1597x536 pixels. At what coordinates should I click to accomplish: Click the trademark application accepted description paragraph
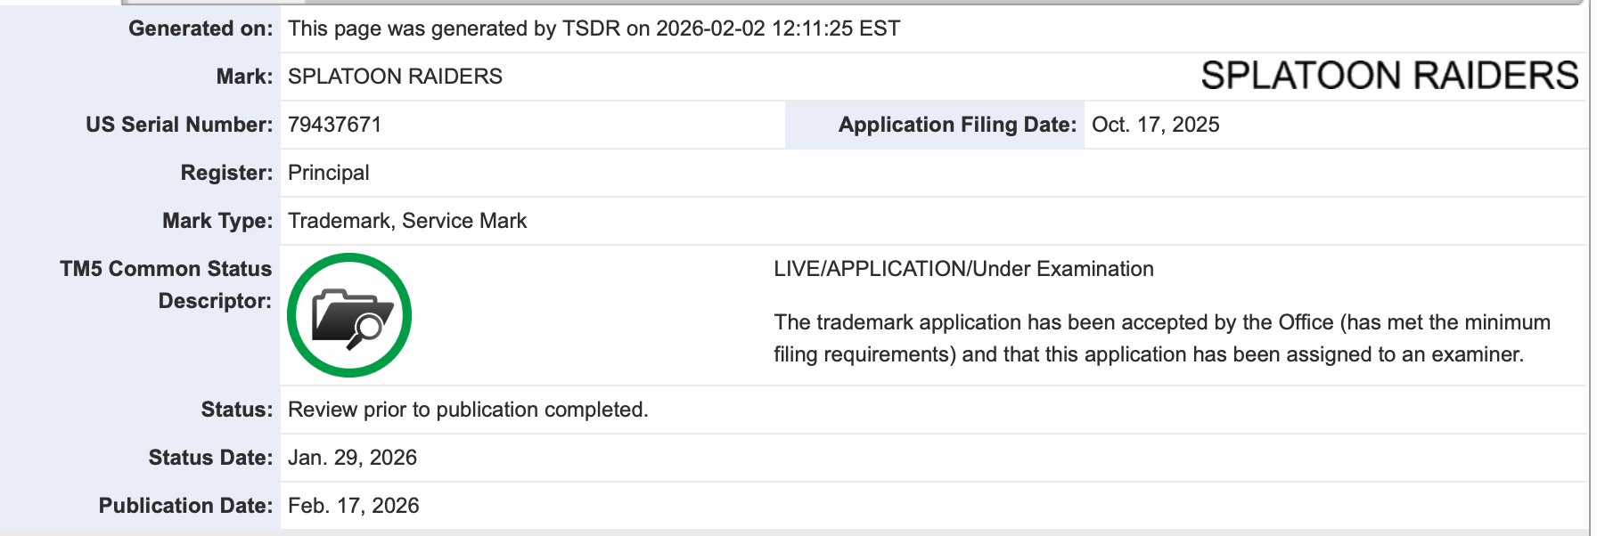tap(1161, 338)
